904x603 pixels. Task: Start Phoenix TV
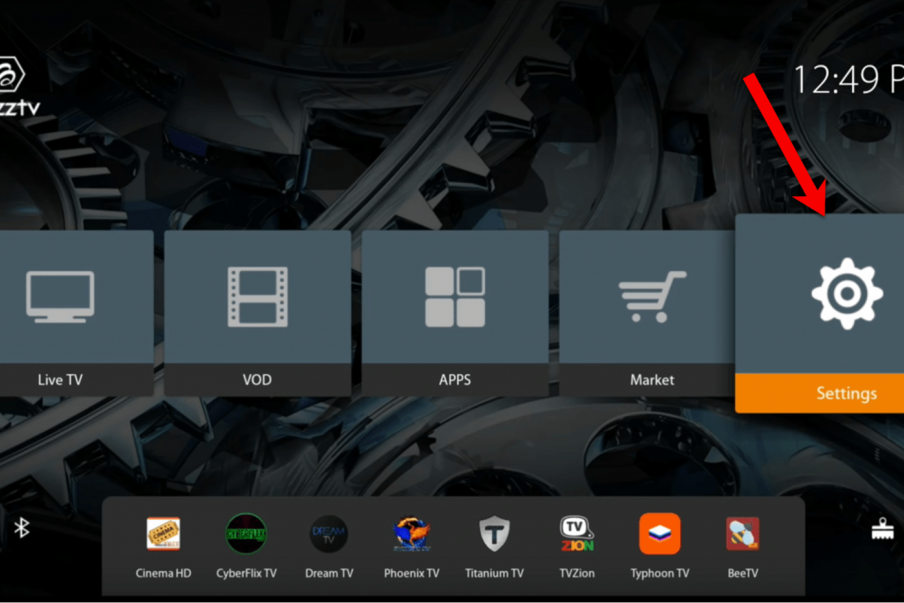[411, 534]
